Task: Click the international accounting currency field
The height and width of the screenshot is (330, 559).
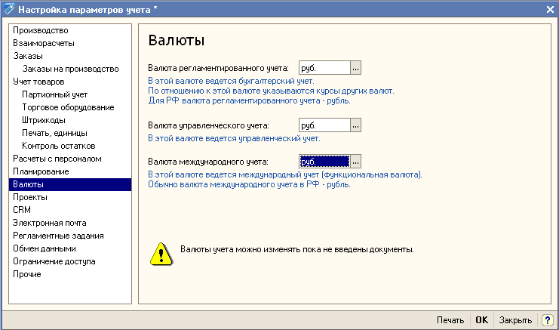Action: point(324,162)
